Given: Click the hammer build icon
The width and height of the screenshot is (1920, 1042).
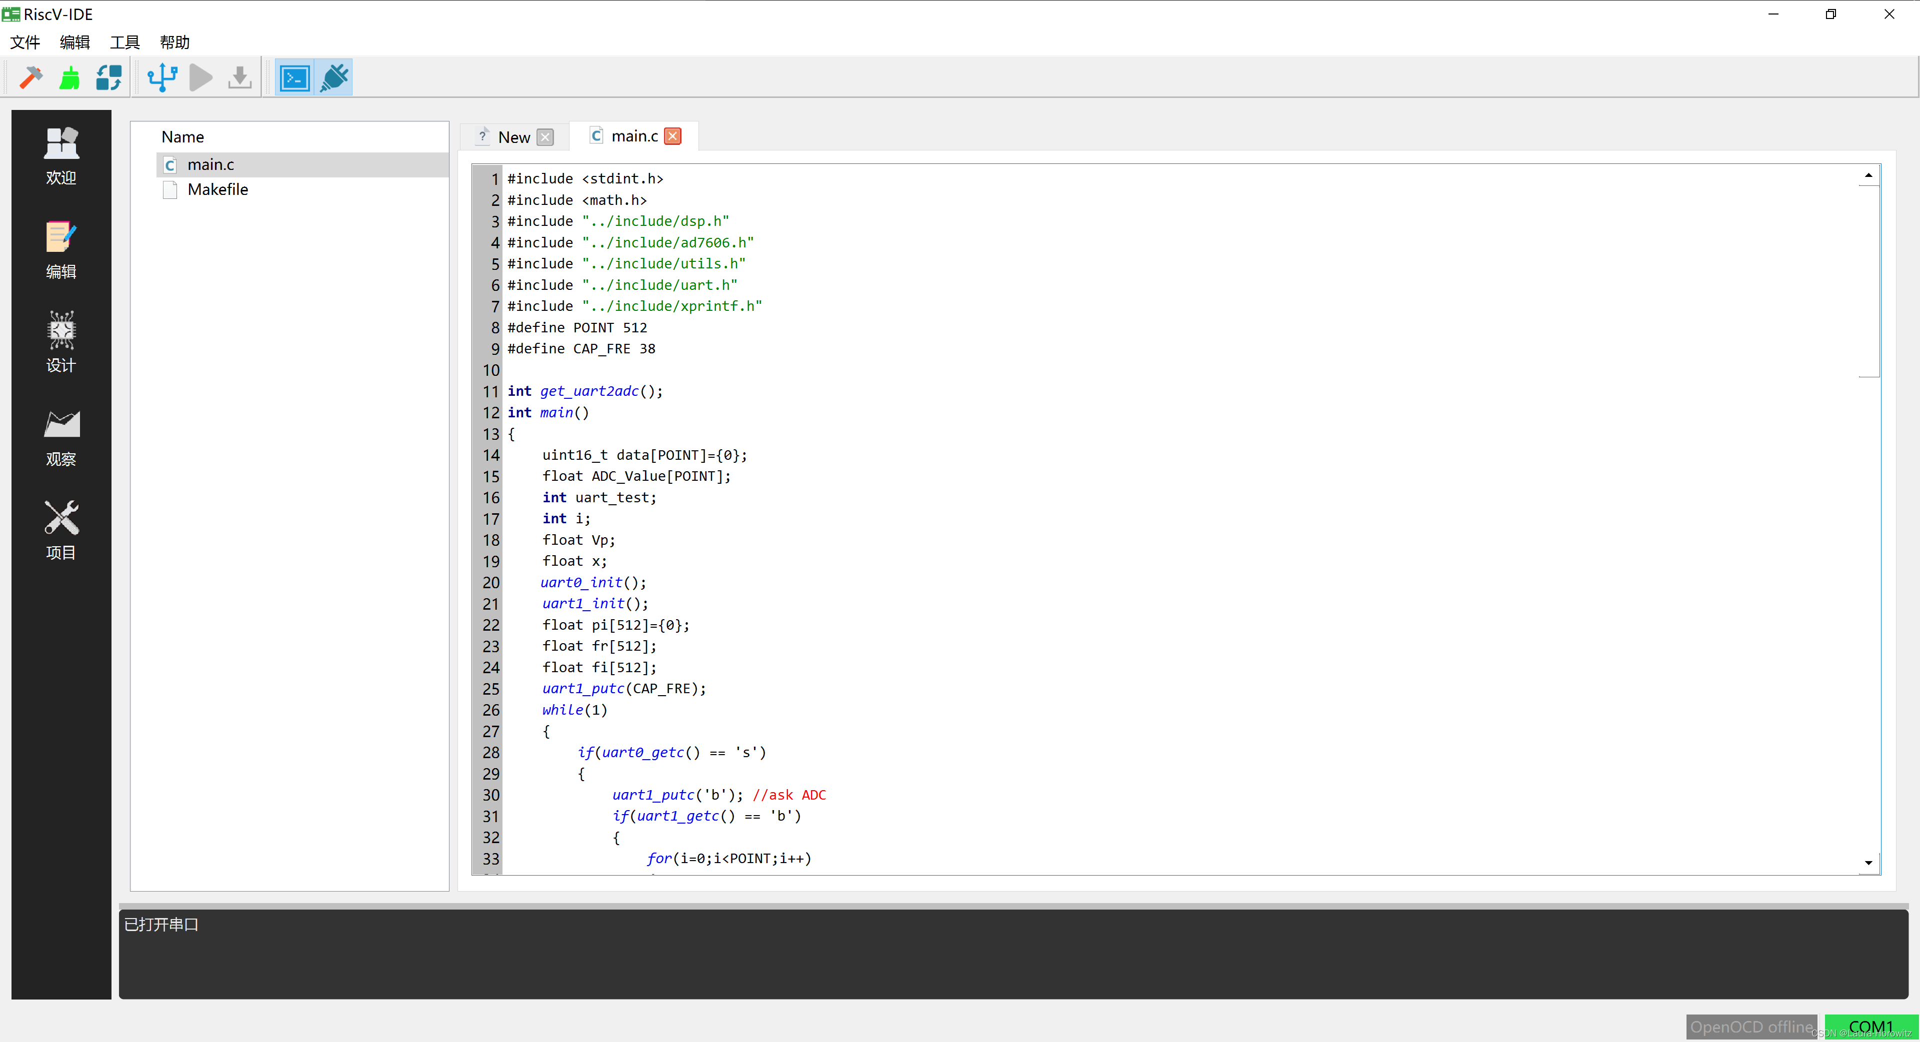Looking at the screenshot, I should click(x=31, y=77).
